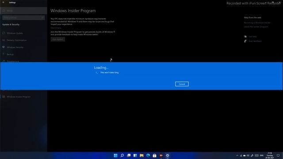The height and width of the screenshot is (159, 283).
Task: Click the Find a setting search field
Action: [23, 18]
